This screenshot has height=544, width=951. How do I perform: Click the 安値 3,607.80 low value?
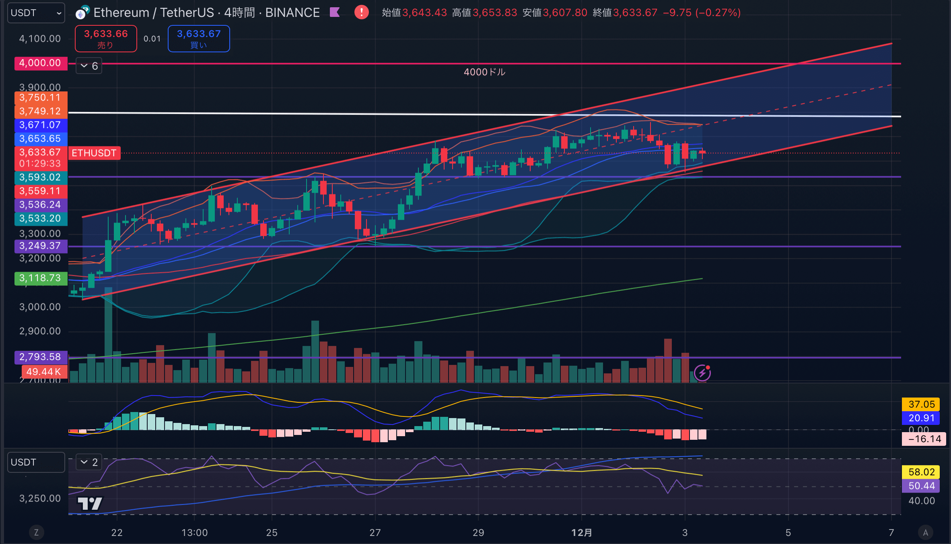pyautogui.click(x=555, y=12)
